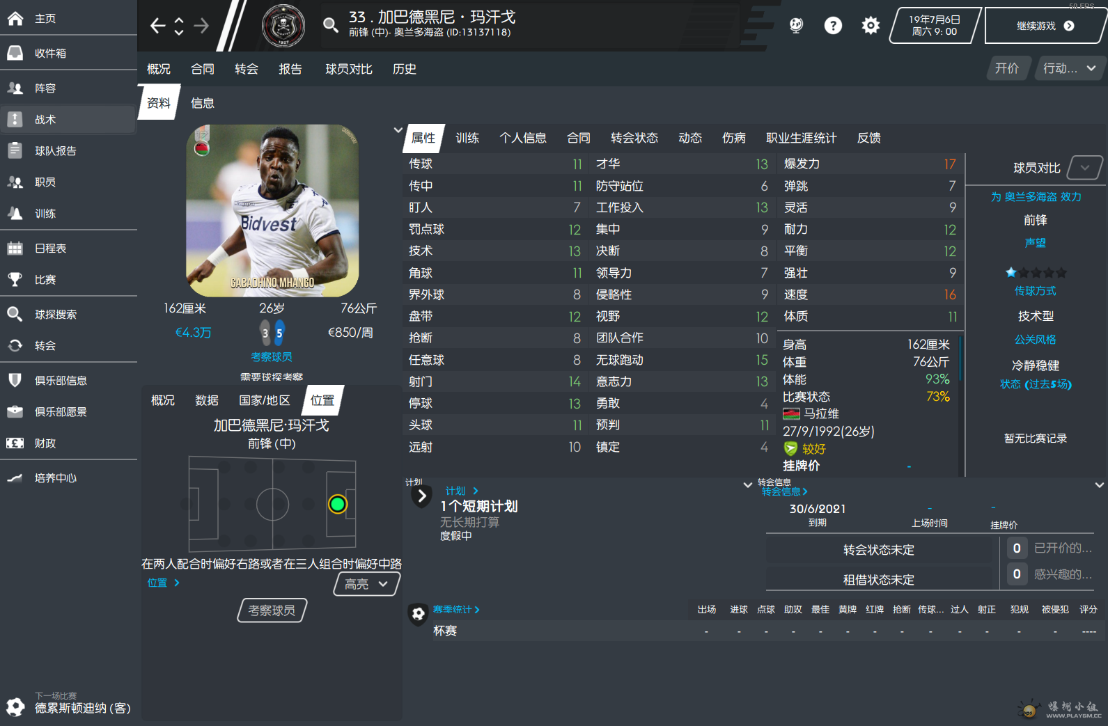Select the 国家/地区 tab
The height and width of the screenshot is (726, 1108).
point(265,400)
